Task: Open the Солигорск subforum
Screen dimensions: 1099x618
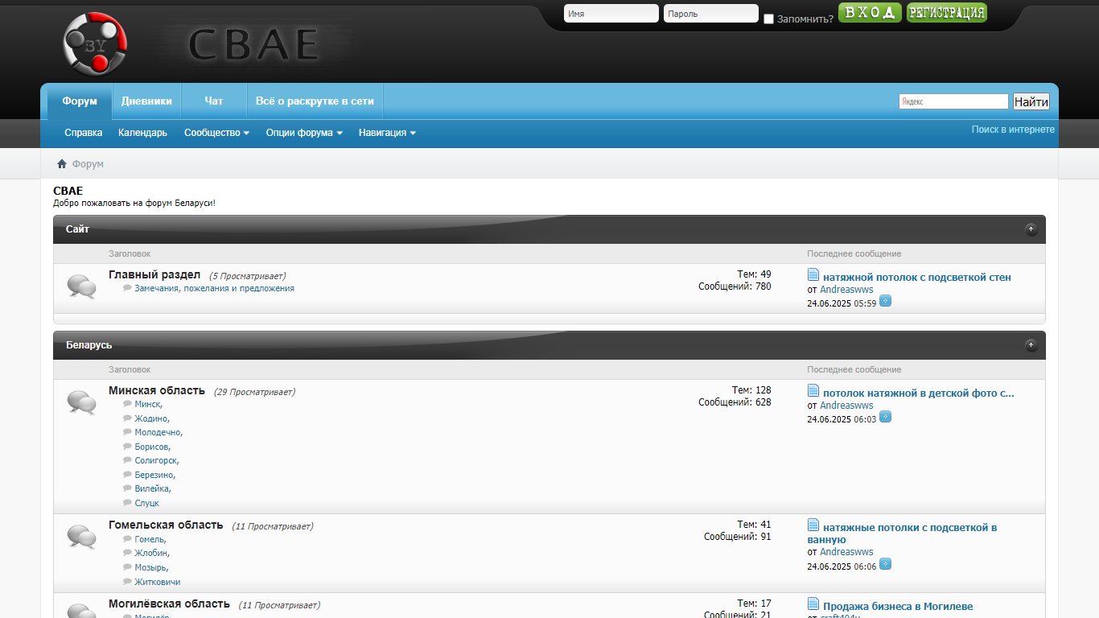Action: pos(155,461)
